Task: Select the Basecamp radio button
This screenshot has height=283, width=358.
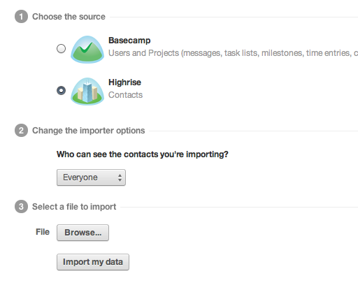Action: tap(61, 48)
